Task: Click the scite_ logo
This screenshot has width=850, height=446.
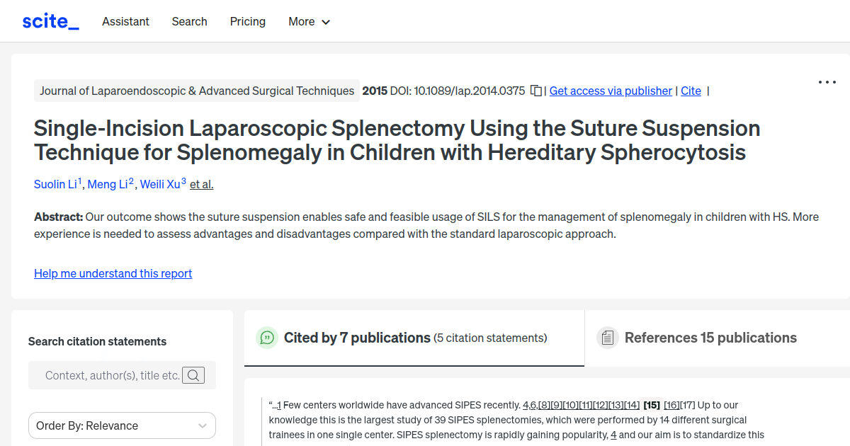Action: point(50,21)
